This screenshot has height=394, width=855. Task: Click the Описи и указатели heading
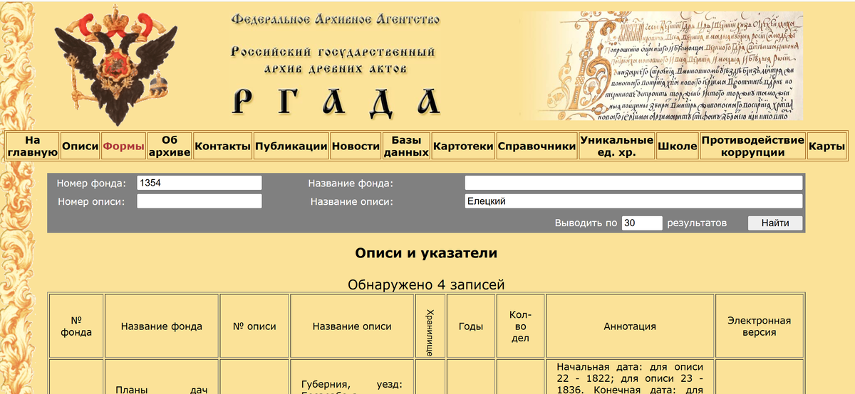426,253
